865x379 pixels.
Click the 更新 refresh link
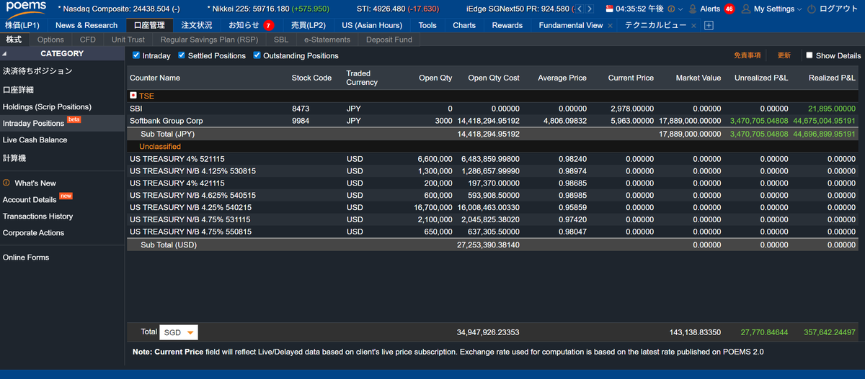tap(784, 55)
